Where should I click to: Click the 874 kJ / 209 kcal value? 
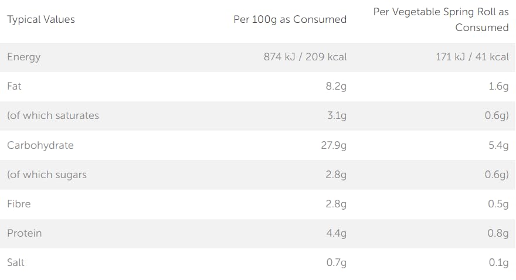point(305,57)
